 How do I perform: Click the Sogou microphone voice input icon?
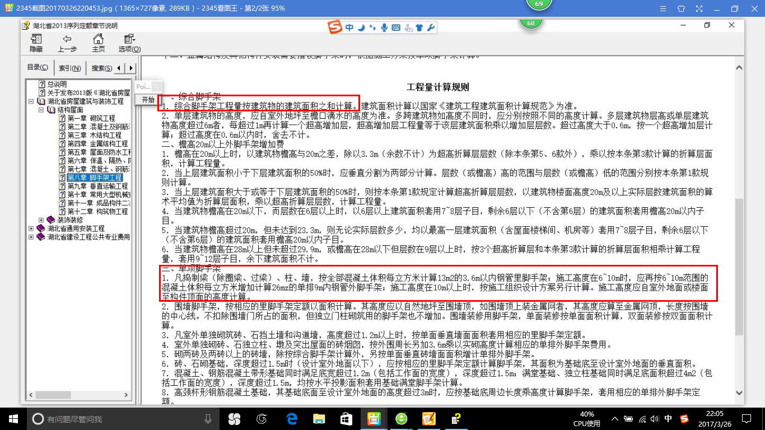coord(384,27)
